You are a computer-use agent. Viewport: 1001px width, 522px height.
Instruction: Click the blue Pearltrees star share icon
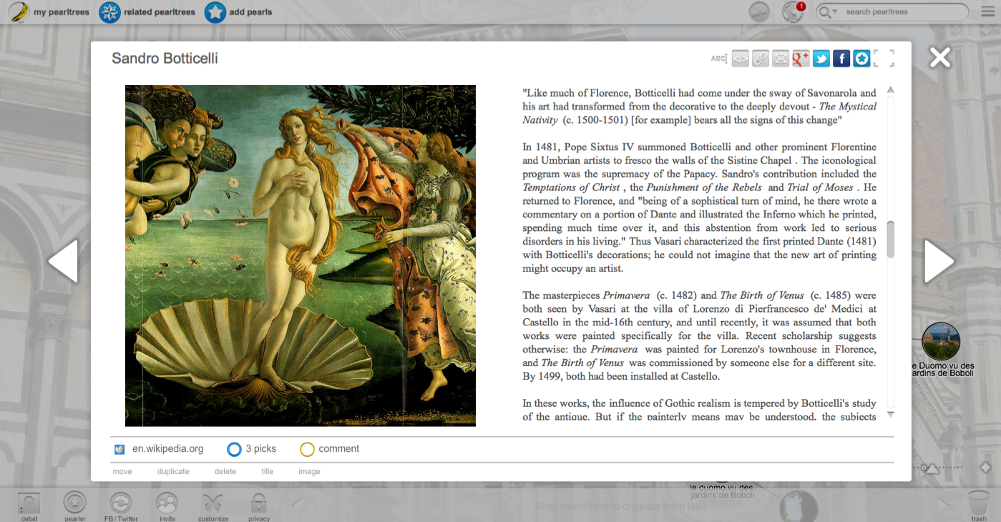(x=861, y=59)
